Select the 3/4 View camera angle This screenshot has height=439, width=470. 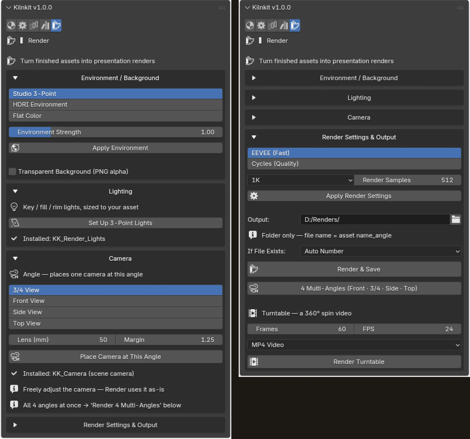116,290
